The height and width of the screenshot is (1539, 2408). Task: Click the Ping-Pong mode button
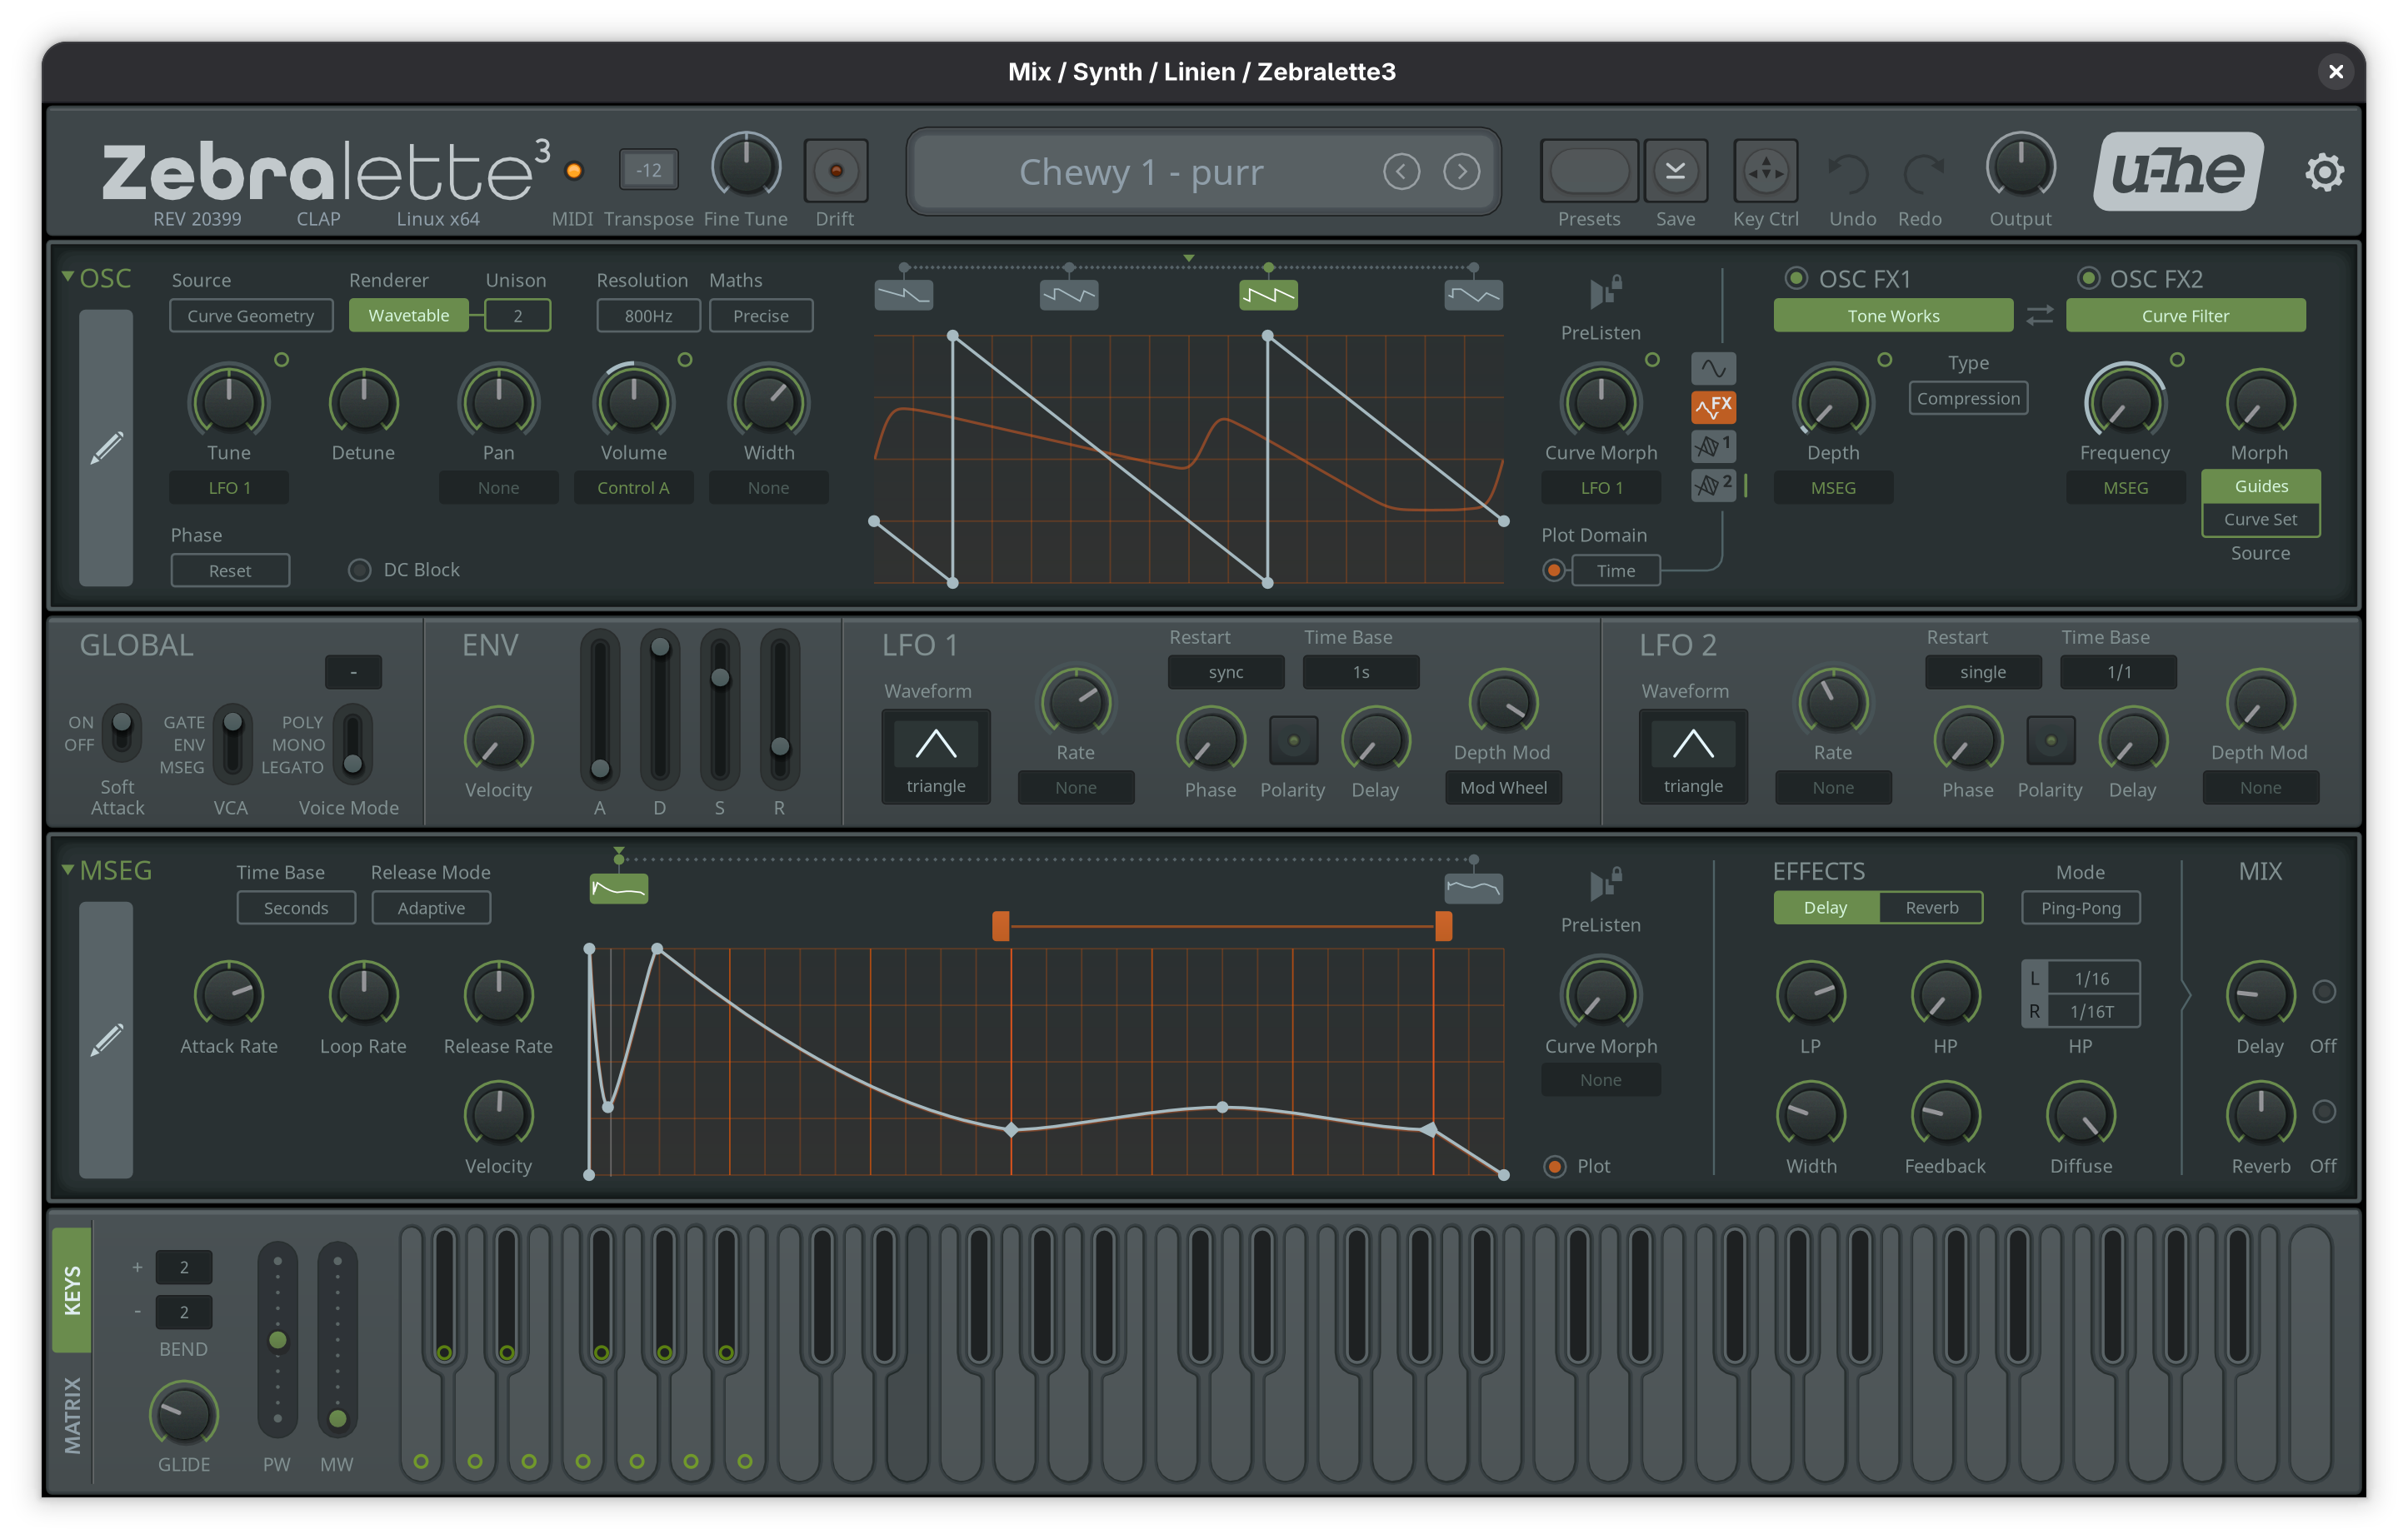(x=2080, y=908)
